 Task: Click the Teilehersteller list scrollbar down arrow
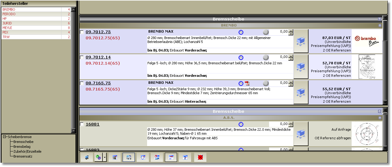(73, 130)
